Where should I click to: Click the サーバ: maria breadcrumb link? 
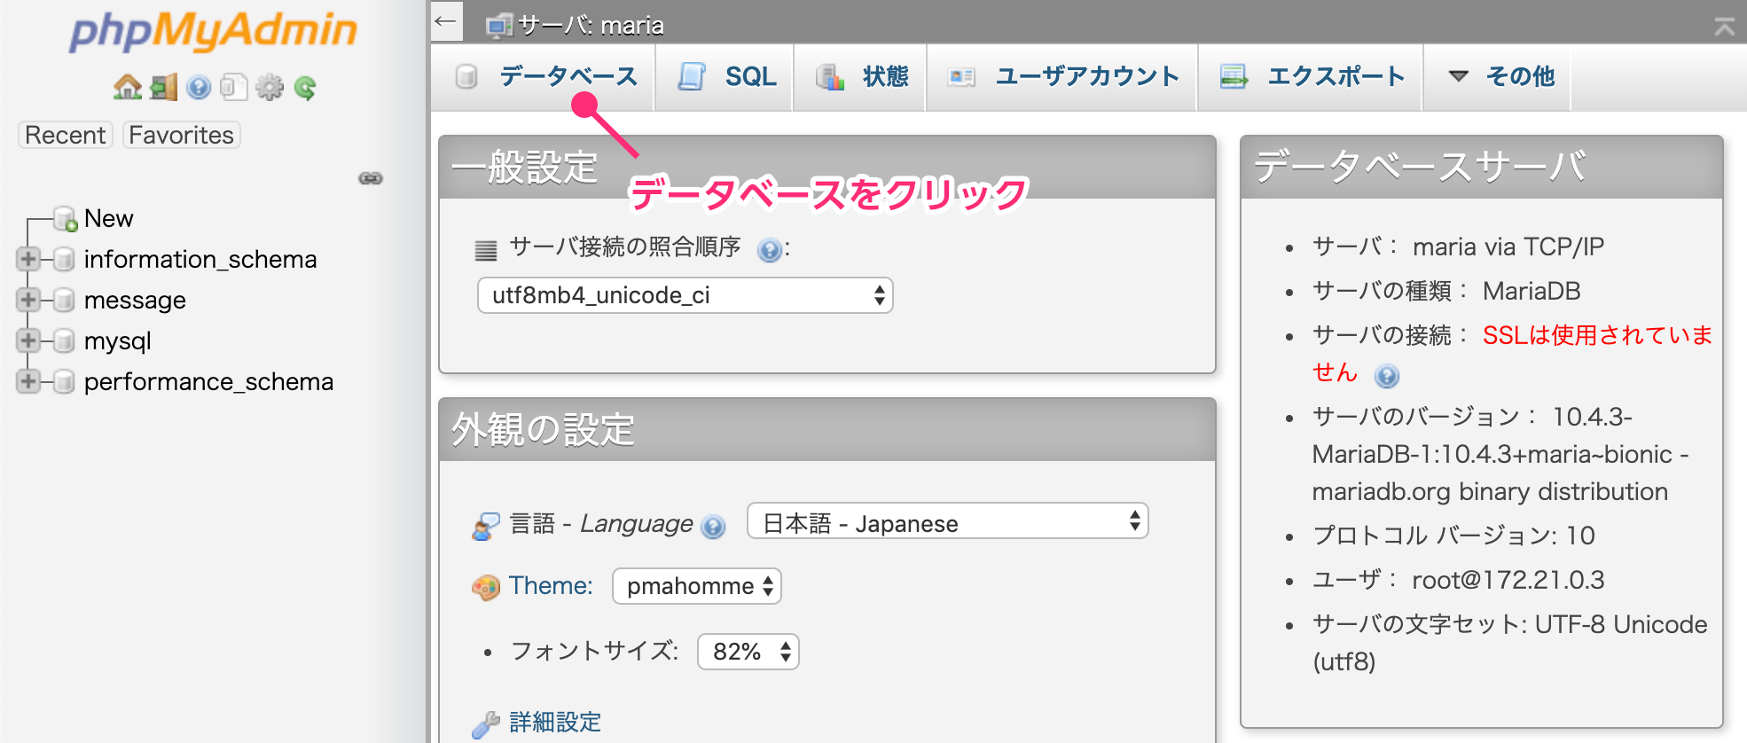click(x=591, y=26)
